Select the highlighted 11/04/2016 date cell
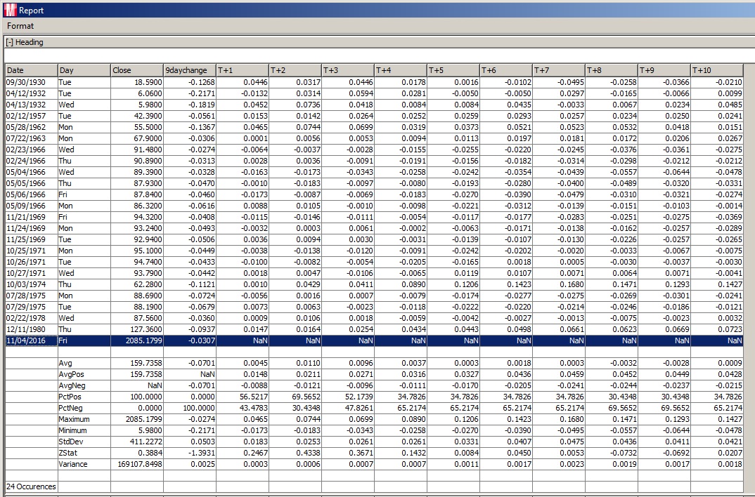 (x=32, y=340)
